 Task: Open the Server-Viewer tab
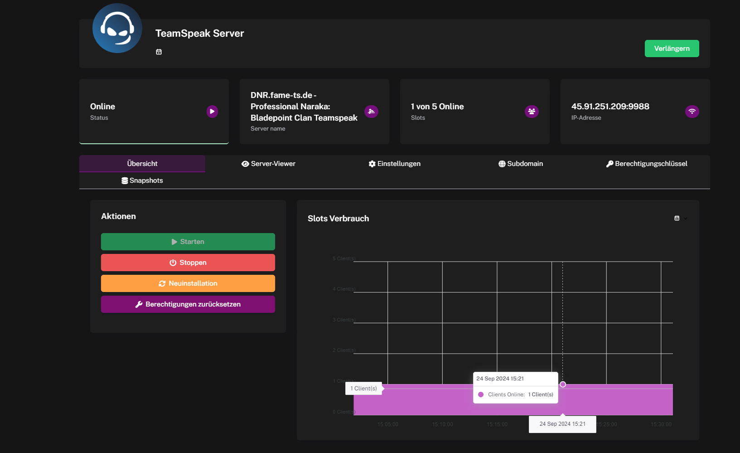tap(268, 164)
